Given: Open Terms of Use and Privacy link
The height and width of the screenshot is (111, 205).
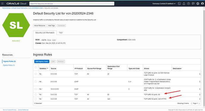Looking at the screenshot, I should pyautogui.click(x=10, y=110).
